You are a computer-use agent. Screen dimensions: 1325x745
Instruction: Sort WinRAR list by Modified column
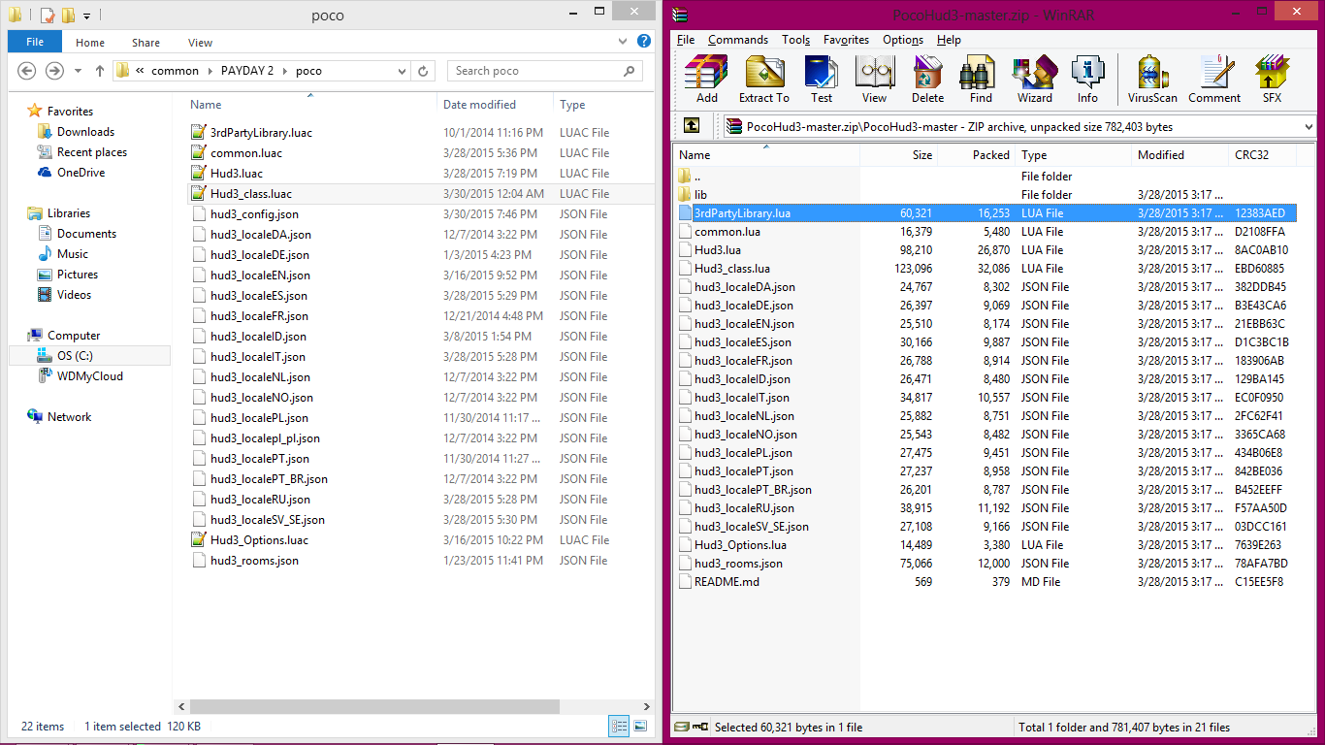(x=1180, y=155)
